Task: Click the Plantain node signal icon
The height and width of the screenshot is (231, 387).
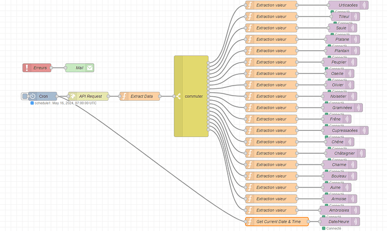Action: [356, 51]
